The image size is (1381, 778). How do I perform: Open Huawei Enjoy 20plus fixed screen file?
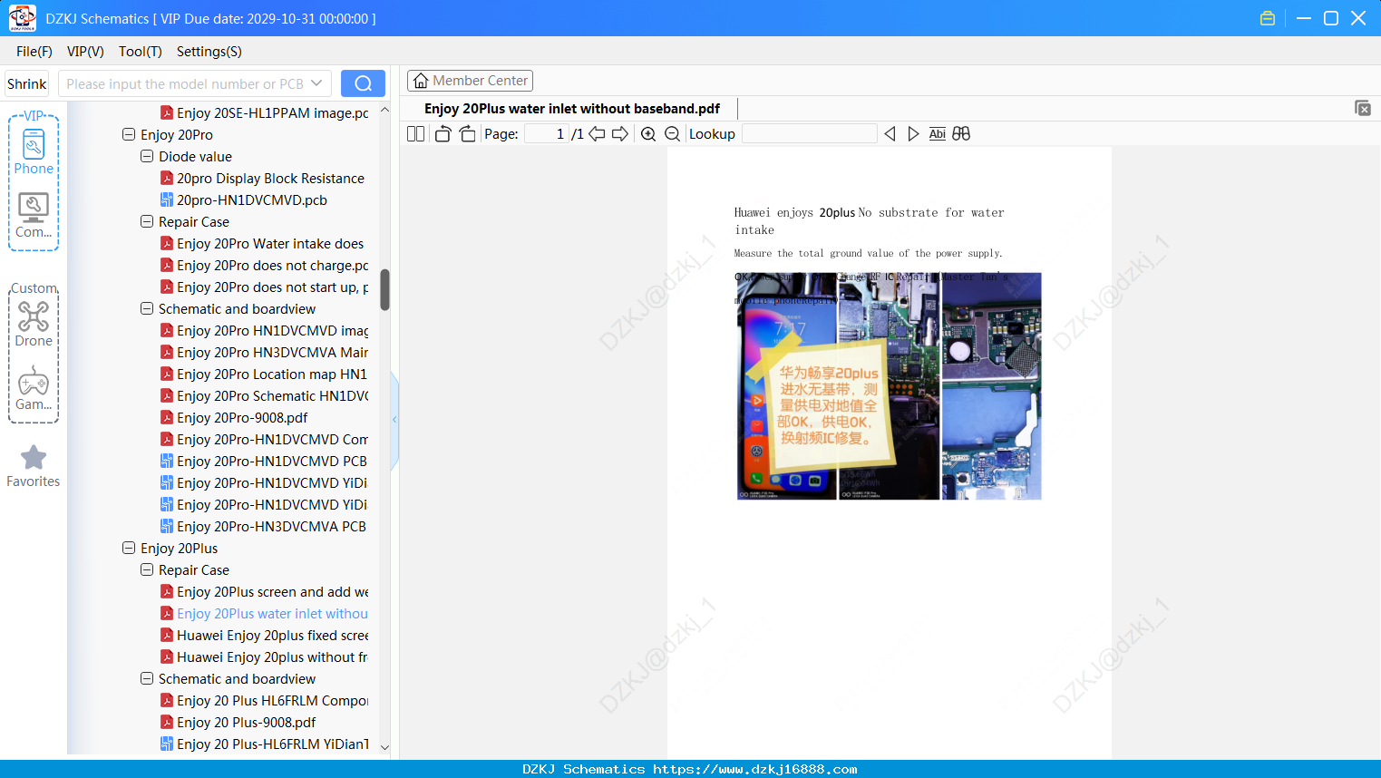pos(264,636)
